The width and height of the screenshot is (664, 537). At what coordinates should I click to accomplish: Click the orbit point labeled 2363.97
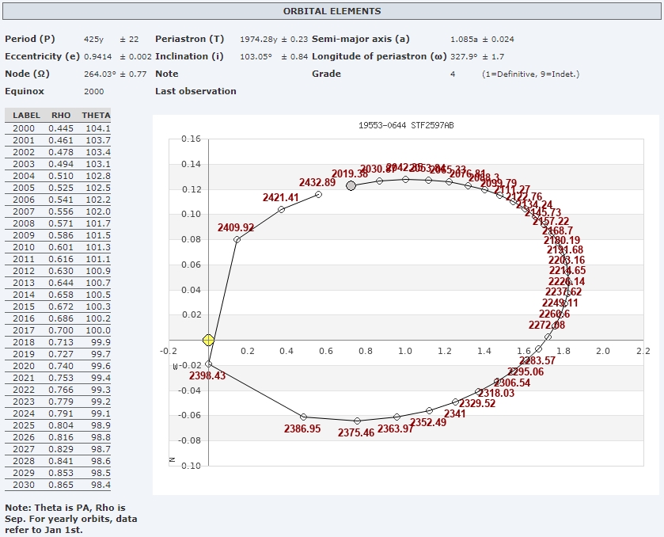397,417
